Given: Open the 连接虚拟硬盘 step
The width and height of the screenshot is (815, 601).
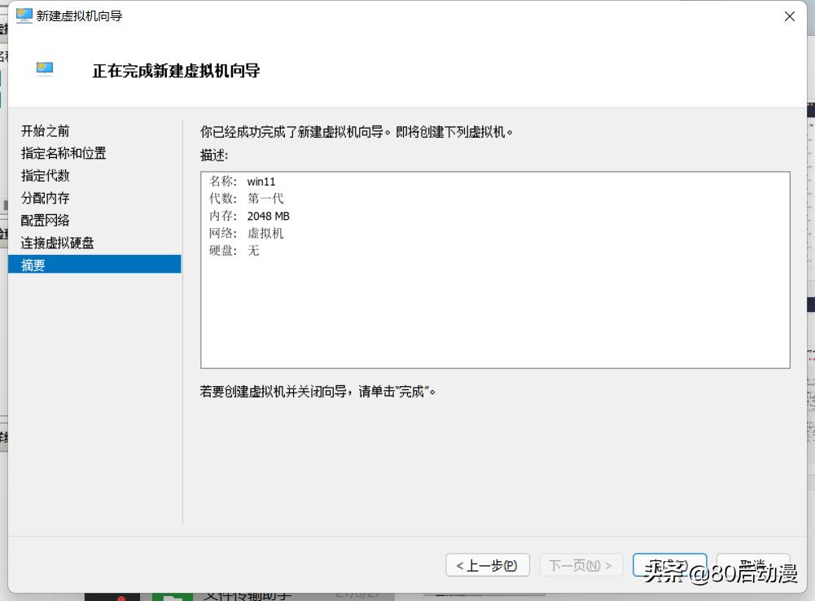Looking at the screenshot, I should pyautogui.click(x=56, y=242).
